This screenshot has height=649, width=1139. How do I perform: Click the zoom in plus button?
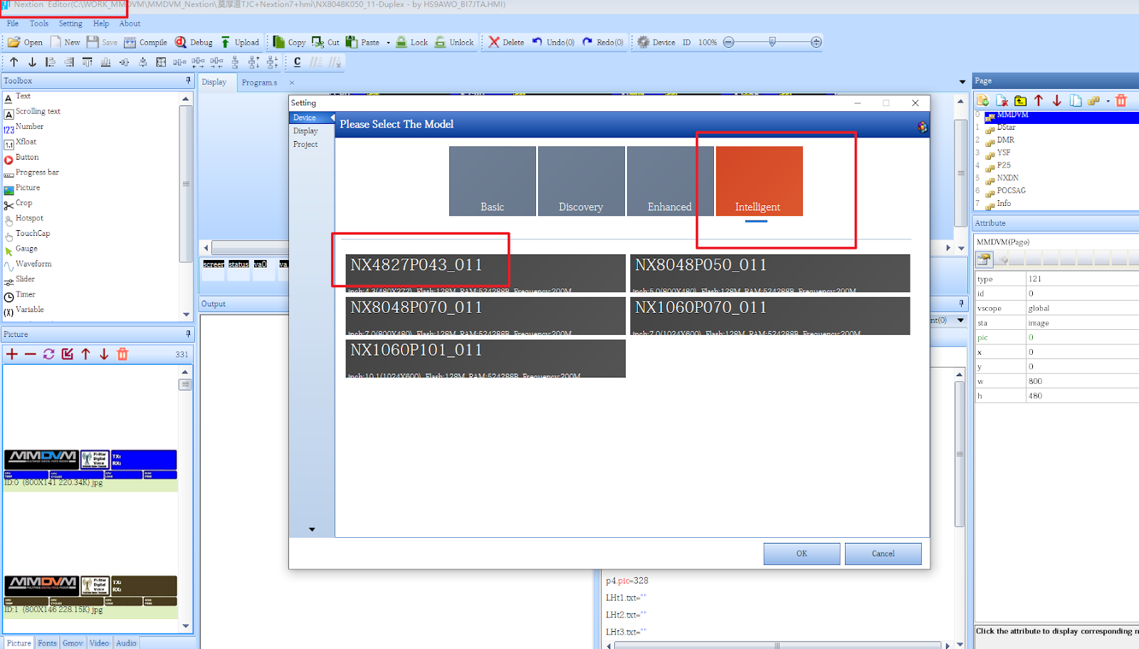tap(817, 42)
